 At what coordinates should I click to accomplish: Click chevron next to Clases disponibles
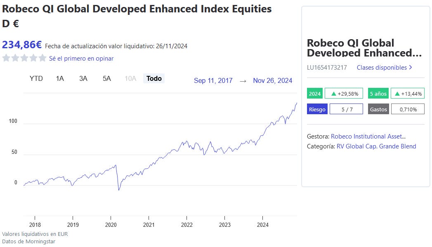tap(411, 67)
